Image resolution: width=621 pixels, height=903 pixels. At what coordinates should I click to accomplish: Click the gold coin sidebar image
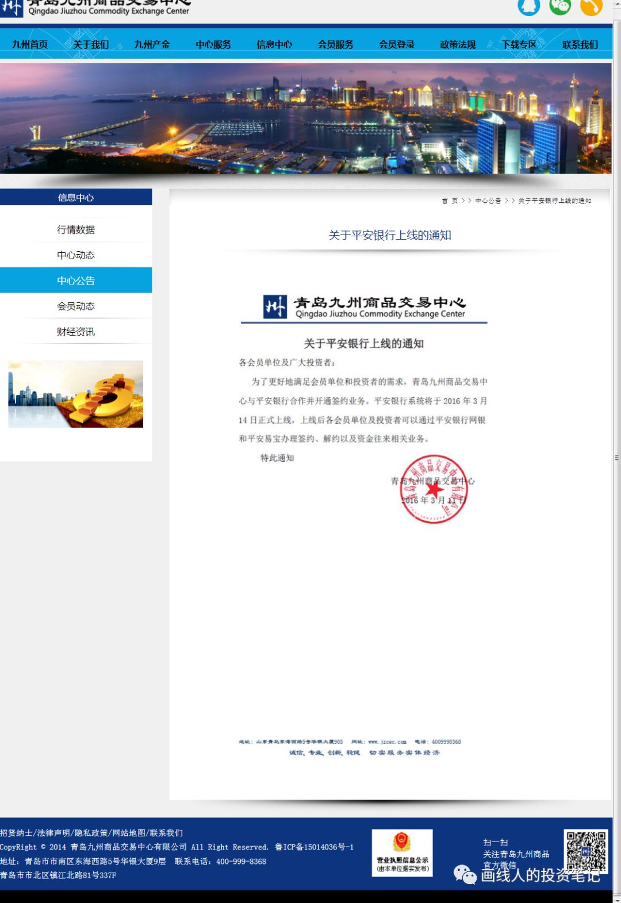[x=76, y=394]
